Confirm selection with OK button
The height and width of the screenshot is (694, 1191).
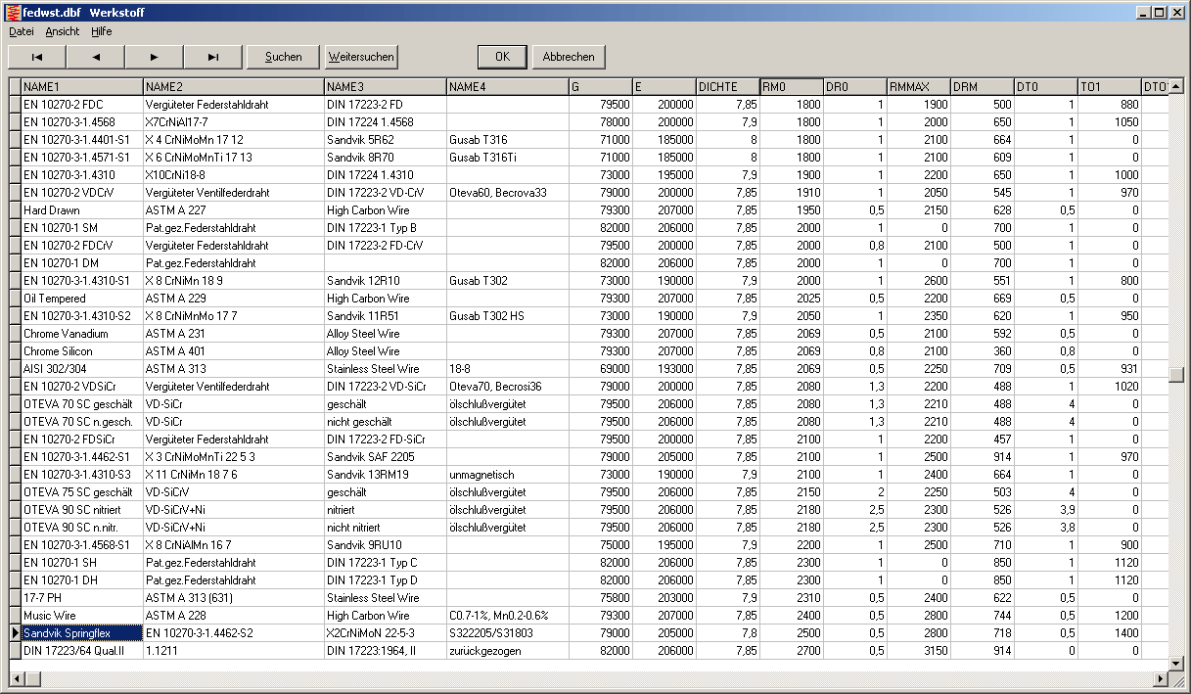(502, 57)
